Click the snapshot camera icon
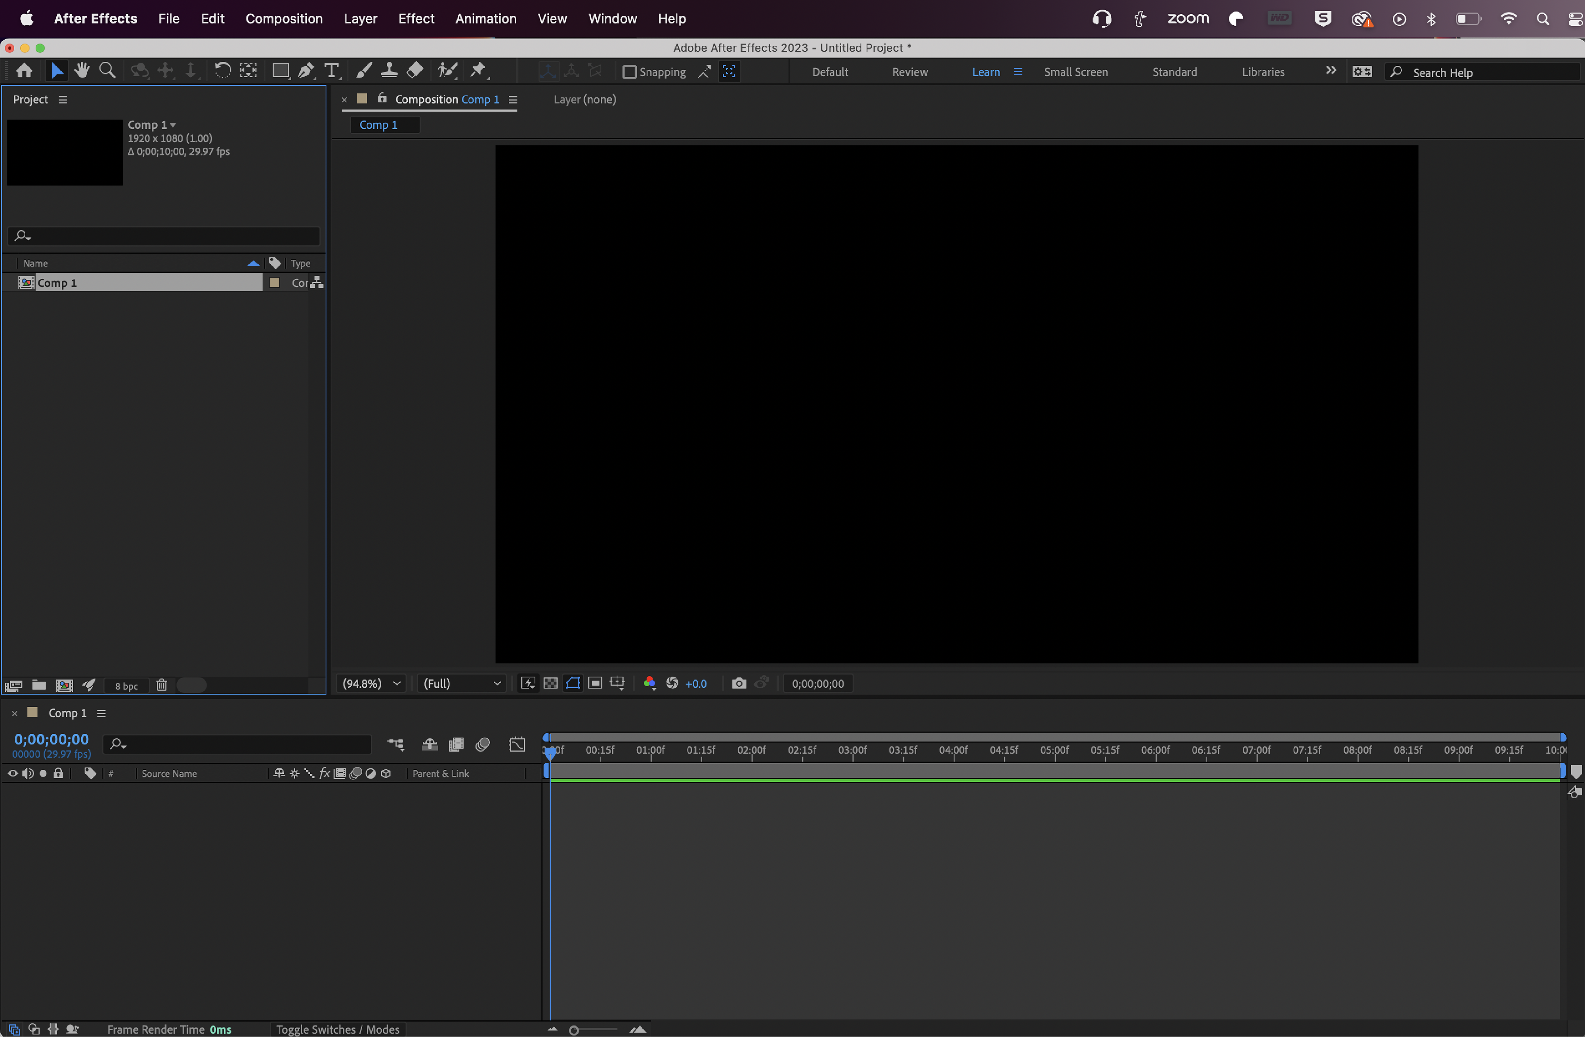The image size is (1585, 1037). point(739,683)
